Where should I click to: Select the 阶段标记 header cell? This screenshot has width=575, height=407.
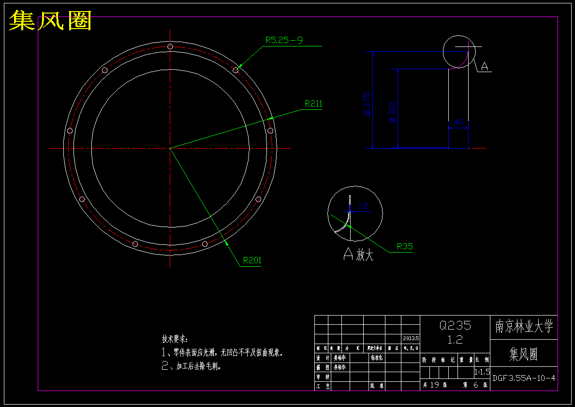[x=439, y=360]
